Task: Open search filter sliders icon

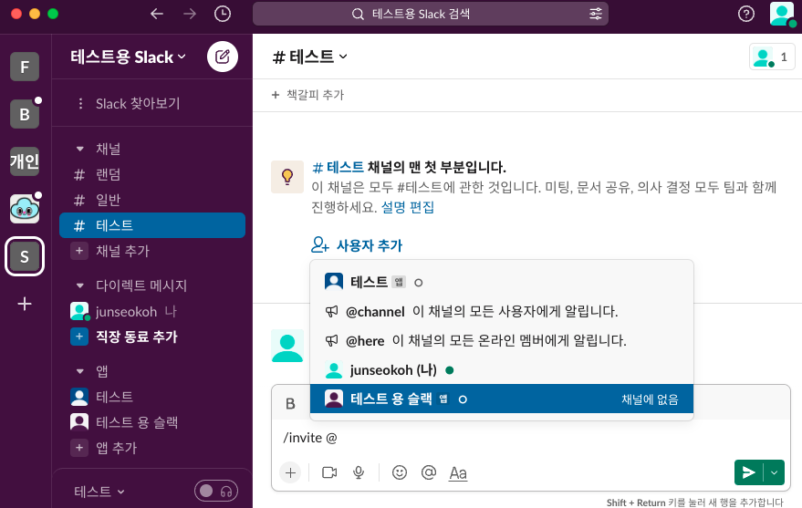Action: click(x=596, y=14)
